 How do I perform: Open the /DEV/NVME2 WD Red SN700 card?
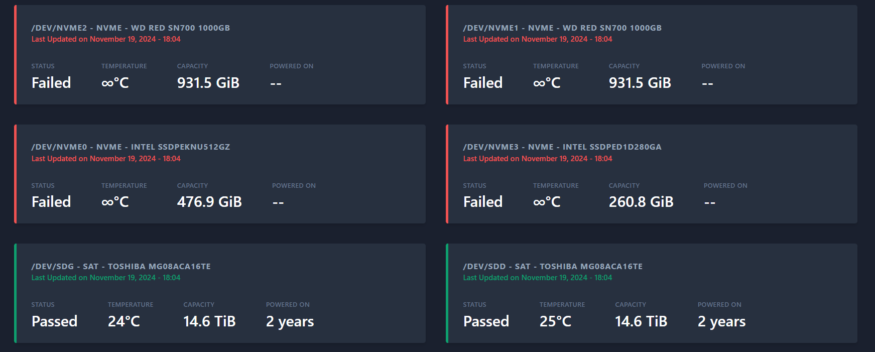[220, 55]
